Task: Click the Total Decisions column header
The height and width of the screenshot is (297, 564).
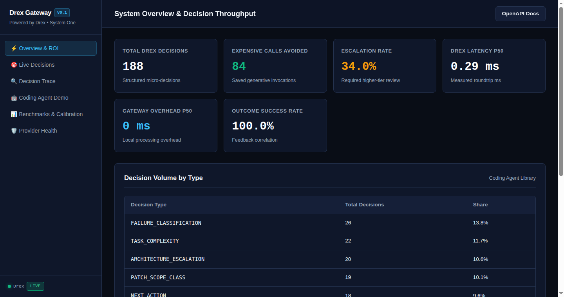Action: 364,205
